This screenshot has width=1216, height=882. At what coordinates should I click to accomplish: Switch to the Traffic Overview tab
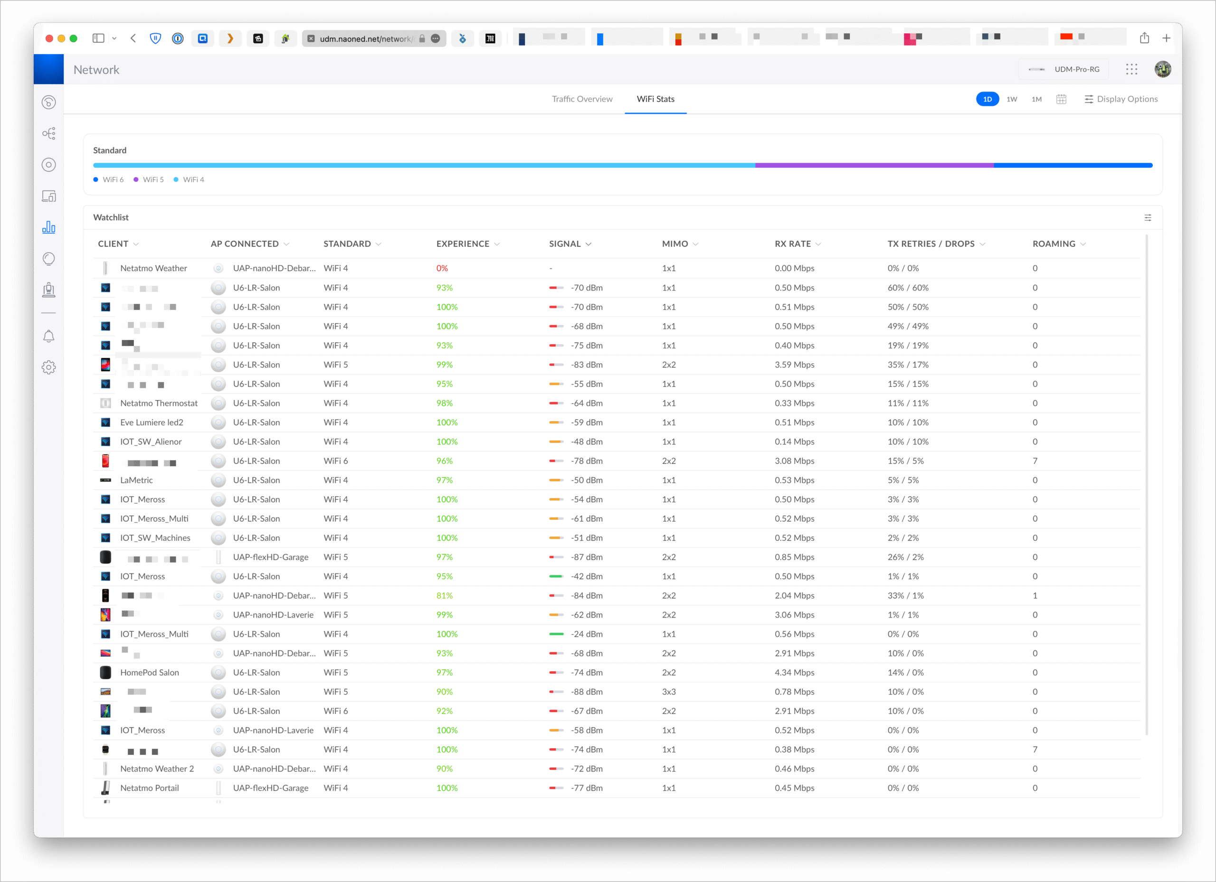(x=582, y=99)
